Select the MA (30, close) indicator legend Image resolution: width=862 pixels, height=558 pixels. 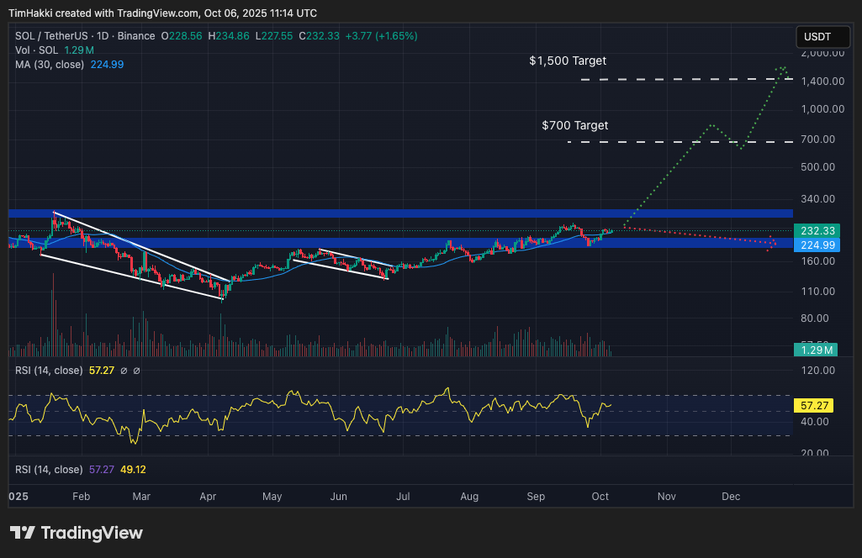[x=49, y=65]
